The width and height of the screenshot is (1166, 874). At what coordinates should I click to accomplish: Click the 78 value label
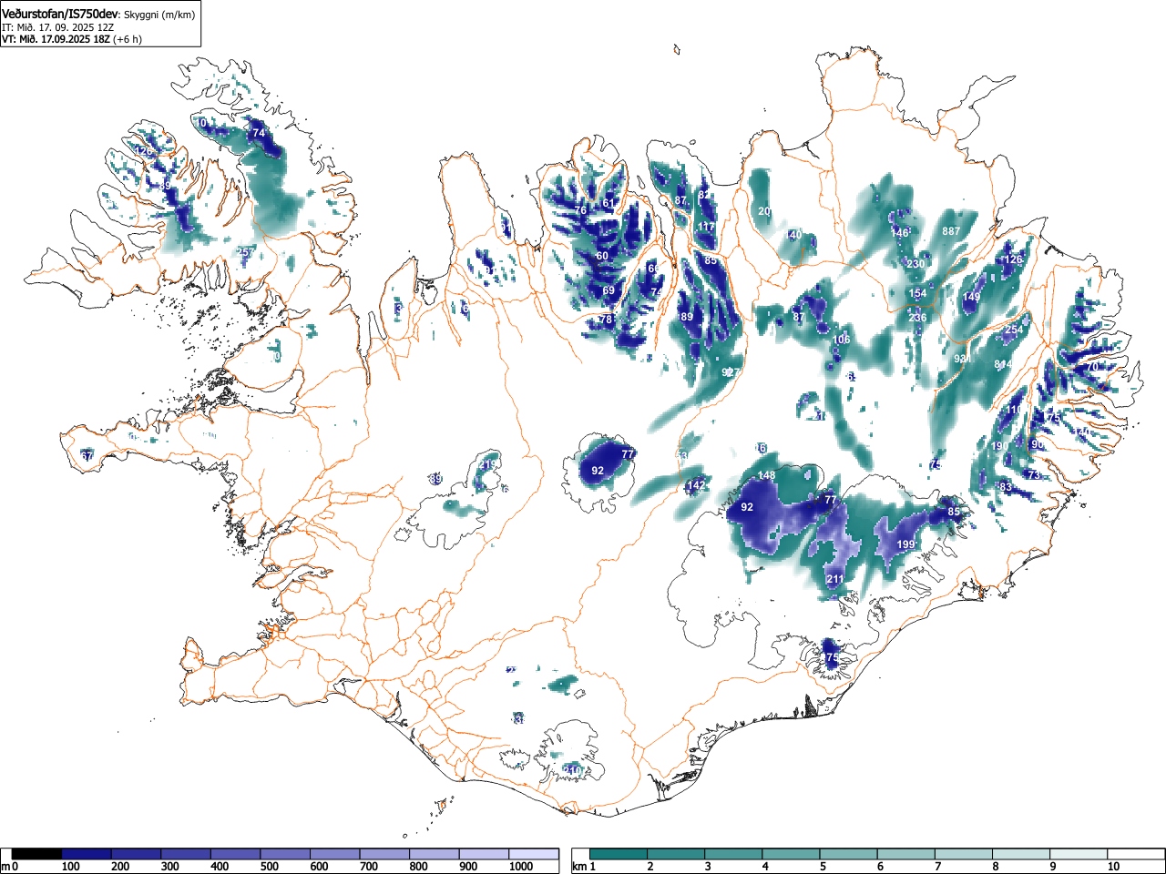(x=606, y=320)
